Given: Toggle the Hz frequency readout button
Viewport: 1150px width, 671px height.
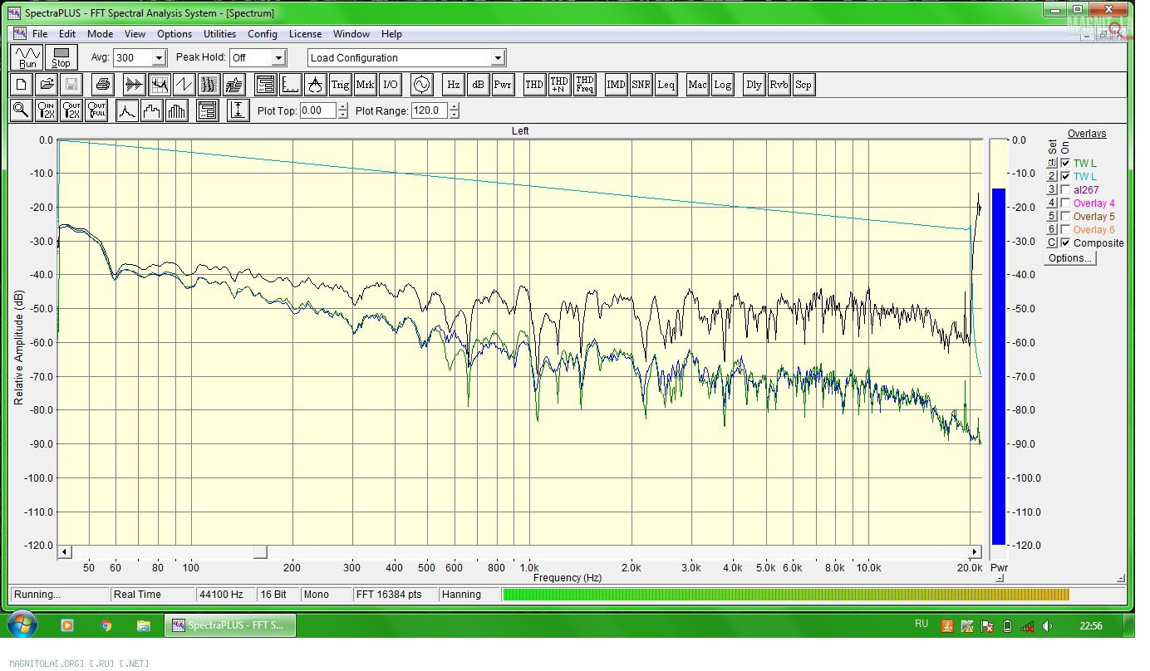Looking at the screenshot, I should click(454, 85).
